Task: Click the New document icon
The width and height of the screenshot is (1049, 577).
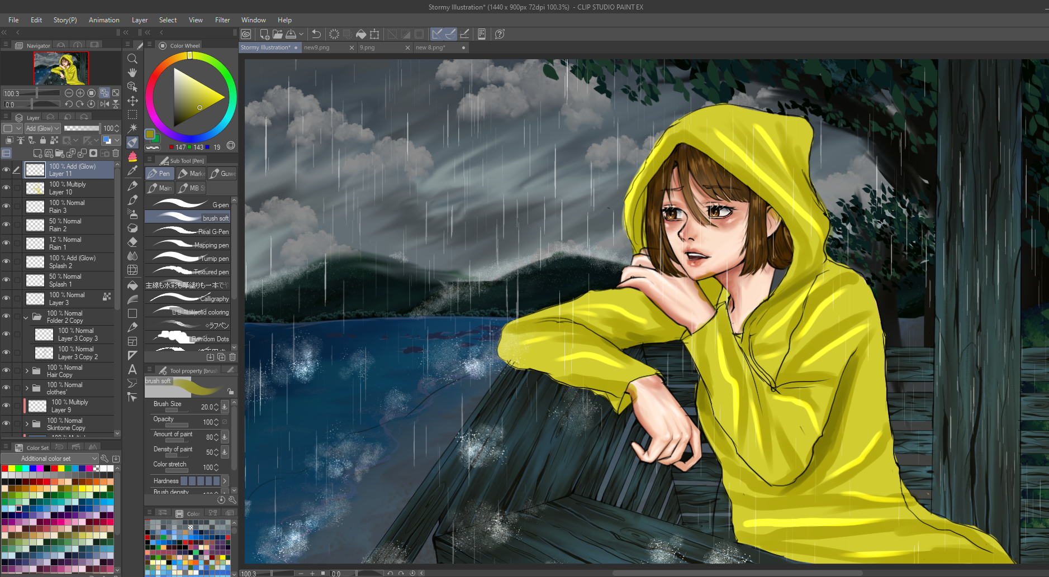Action: (264, 34)
